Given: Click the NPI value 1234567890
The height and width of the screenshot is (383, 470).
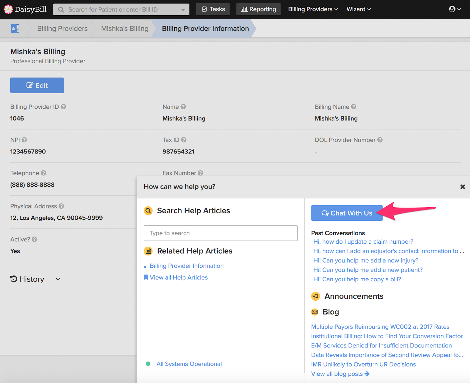Looking at the screenshot, I should (x=28, y=152).
